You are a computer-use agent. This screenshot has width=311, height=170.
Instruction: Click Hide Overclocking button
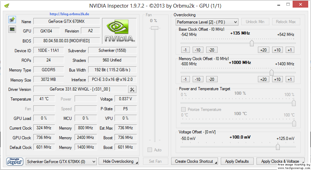(119, 161)
